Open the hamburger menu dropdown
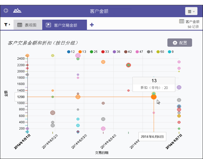The height and width of the screenshot is (159, 203). [x=191, y=11]
